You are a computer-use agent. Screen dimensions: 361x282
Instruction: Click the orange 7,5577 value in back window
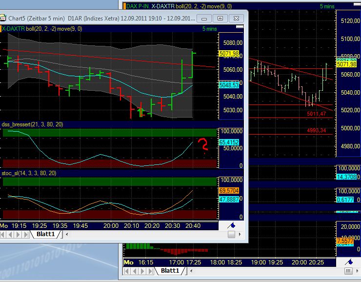345,241
